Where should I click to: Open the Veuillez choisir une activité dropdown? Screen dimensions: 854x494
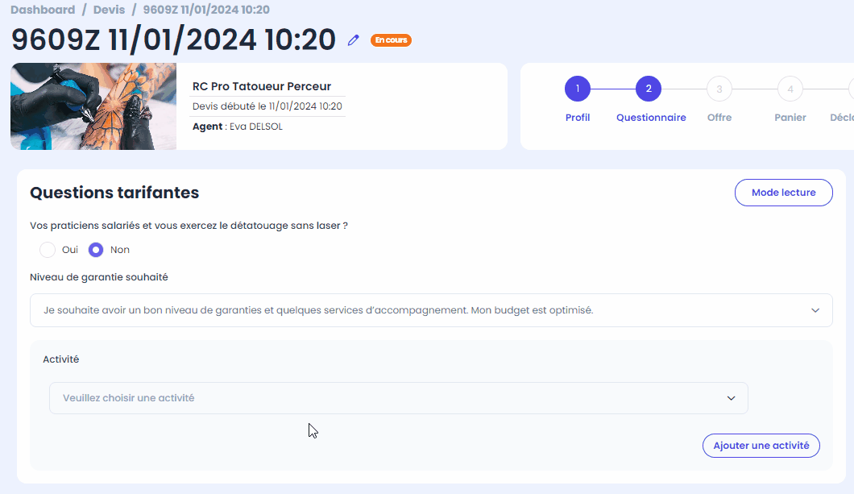(x=399, y=398)
